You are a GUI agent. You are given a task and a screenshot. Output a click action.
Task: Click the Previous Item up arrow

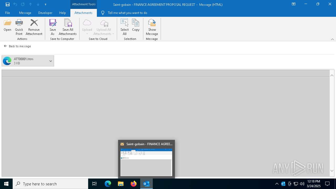click(x=30, y=4)
